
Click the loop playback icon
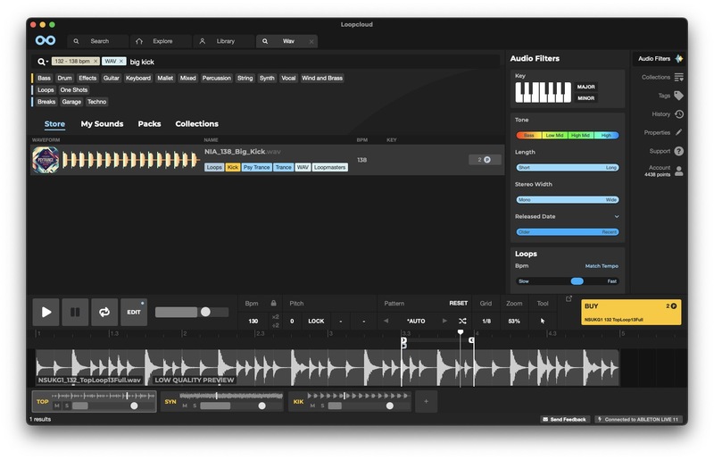click(x=104, y=312)
